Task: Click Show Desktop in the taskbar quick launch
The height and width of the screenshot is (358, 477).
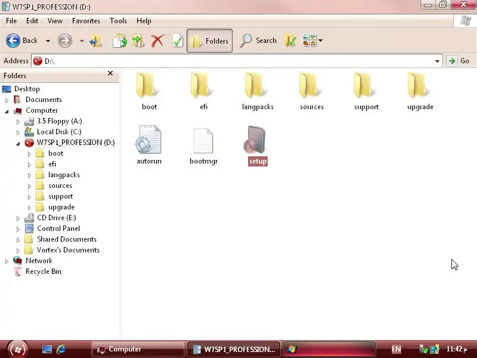Action: [x=47, y=349]
